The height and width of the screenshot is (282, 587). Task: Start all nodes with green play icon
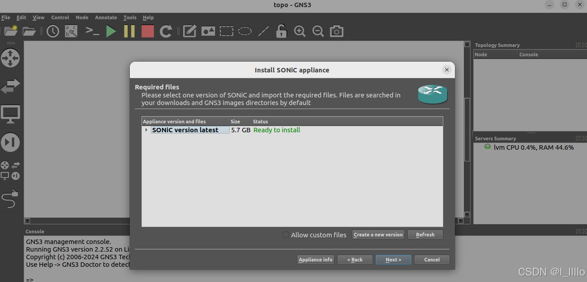click(111, 31)
